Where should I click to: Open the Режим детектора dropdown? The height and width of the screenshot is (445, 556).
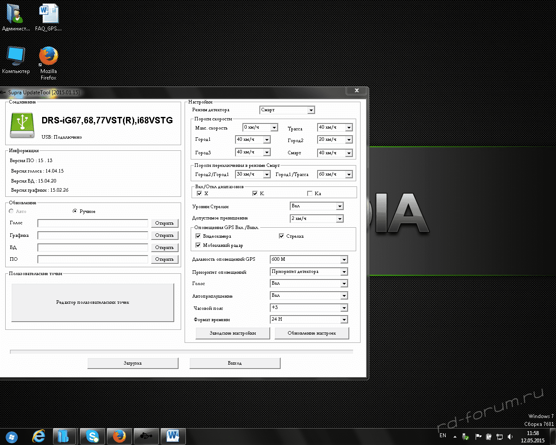(x=287, y=110)
